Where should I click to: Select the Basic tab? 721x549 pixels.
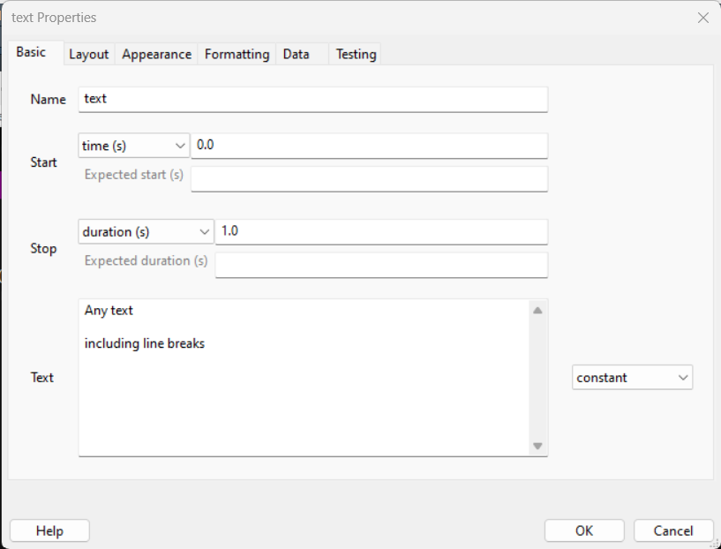click(31, 52)
